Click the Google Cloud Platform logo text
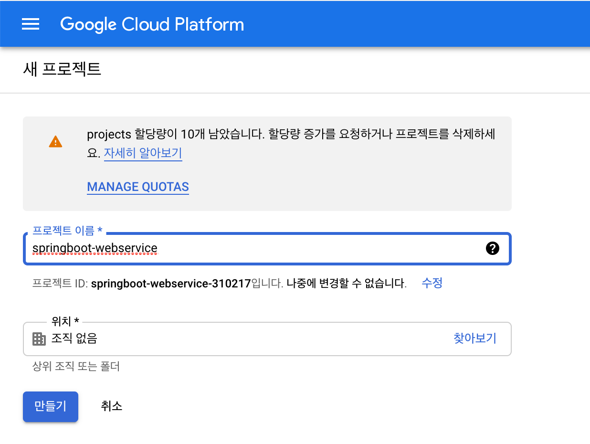The image size is (590, 444). tap(152, 24)
